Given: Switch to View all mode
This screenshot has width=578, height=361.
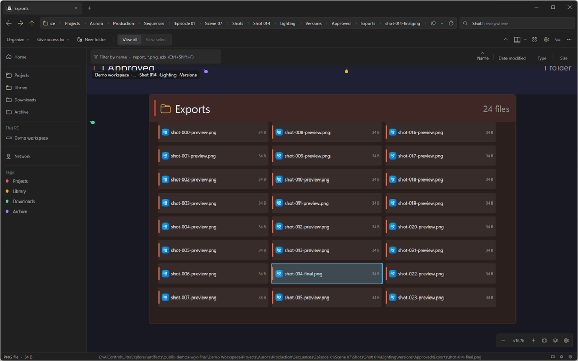Looking at the screenshot, I should [130, 40].
